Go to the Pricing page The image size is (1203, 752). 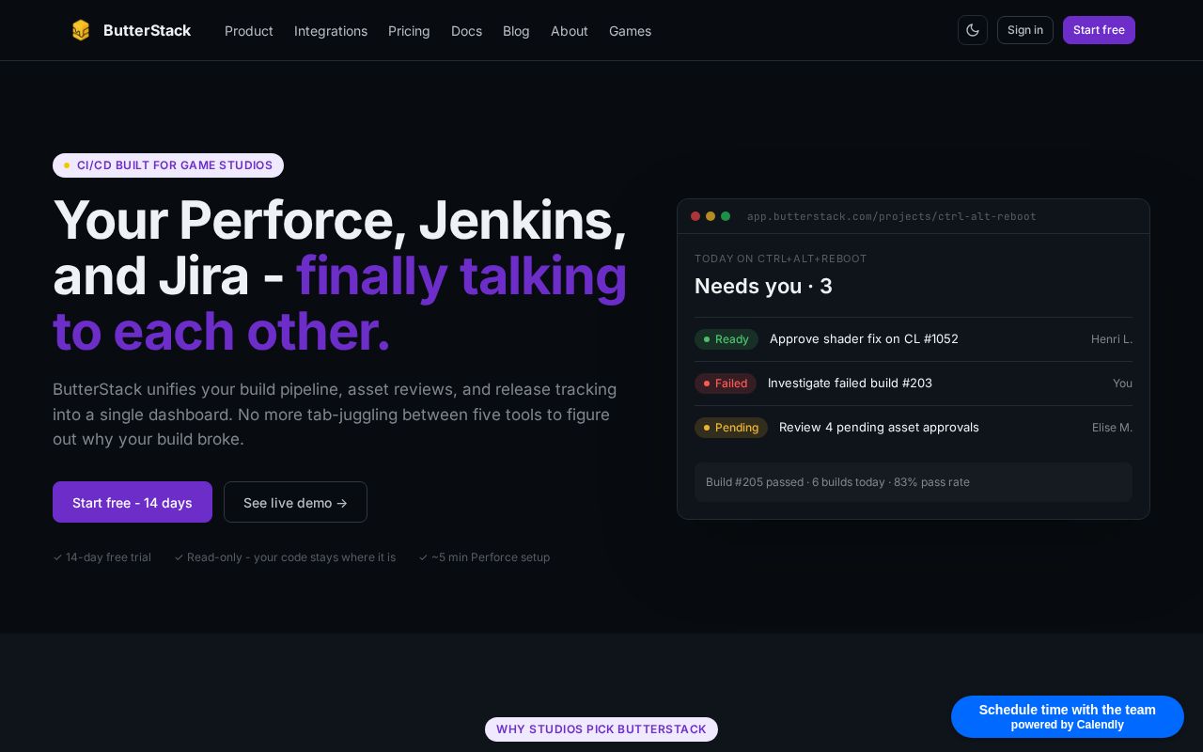pos(409,31)
